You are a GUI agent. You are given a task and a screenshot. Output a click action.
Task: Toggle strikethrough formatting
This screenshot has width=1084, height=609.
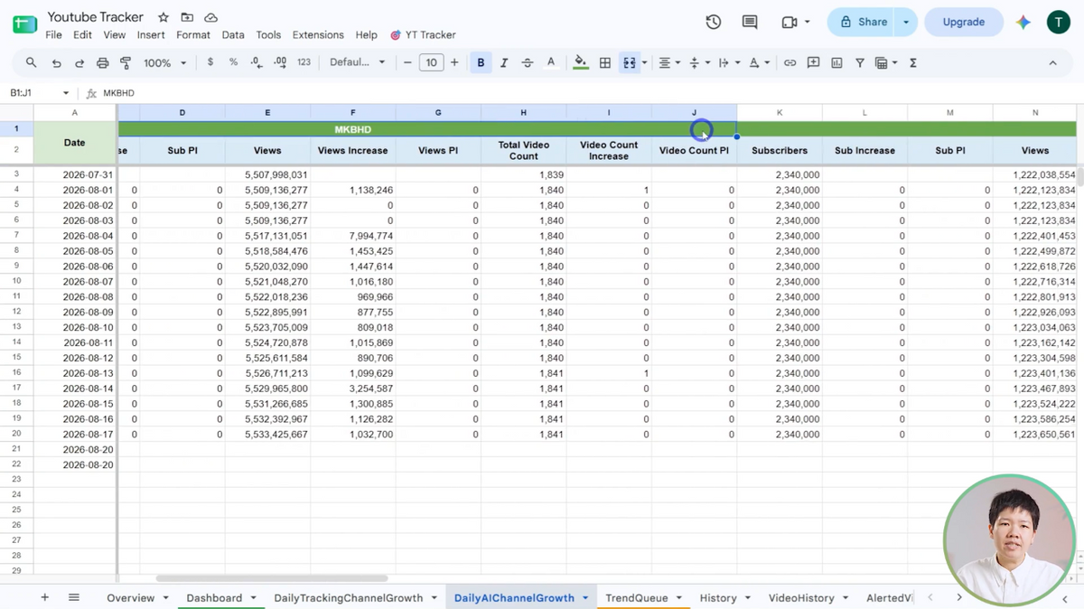[x=528, y=62]
